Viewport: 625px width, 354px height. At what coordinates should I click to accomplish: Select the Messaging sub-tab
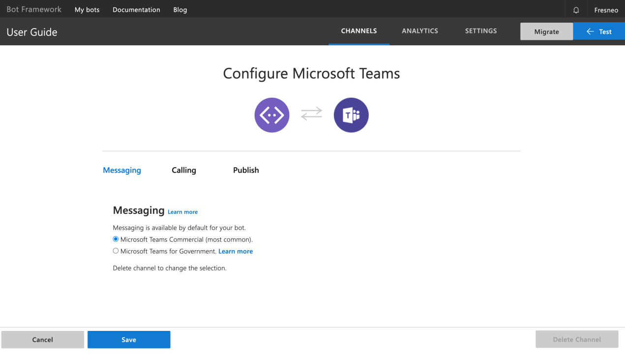122,170
